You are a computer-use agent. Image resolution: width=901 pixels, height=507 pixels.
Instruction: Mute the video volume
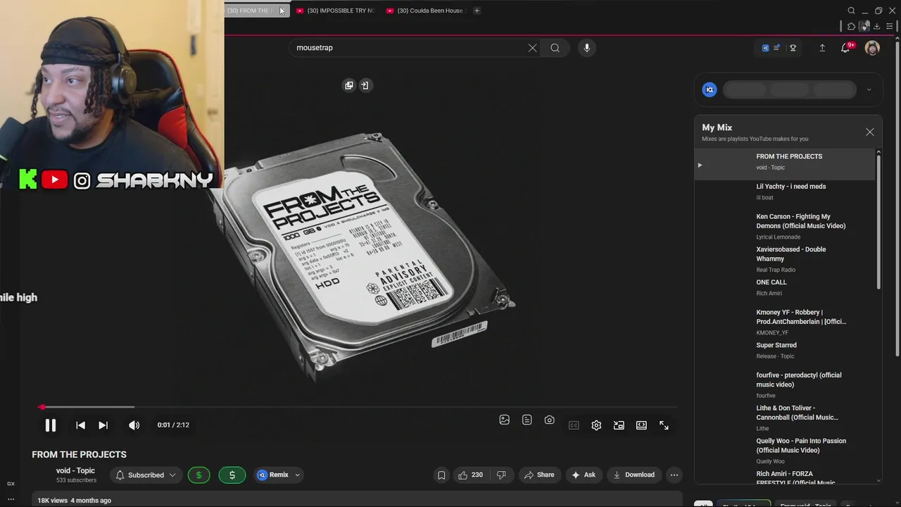134,425
